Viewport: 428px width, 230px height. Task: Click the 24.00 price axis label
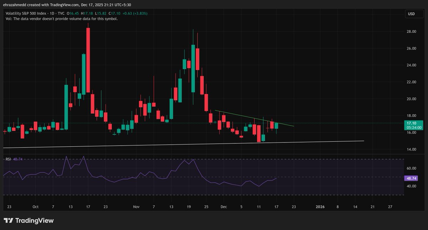412,65
